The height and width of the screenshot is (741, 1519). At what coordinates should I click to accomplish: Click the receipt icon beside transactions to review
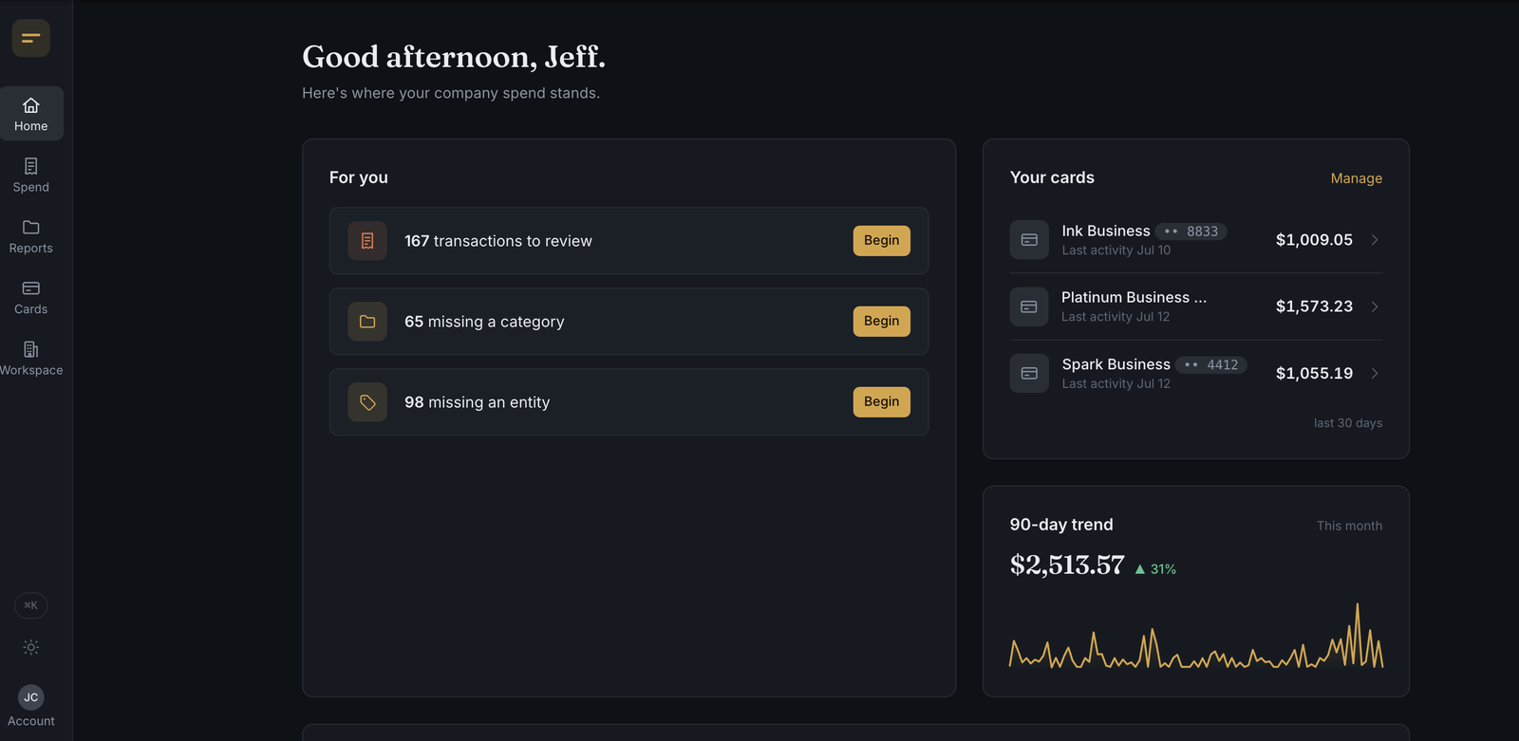367,241
